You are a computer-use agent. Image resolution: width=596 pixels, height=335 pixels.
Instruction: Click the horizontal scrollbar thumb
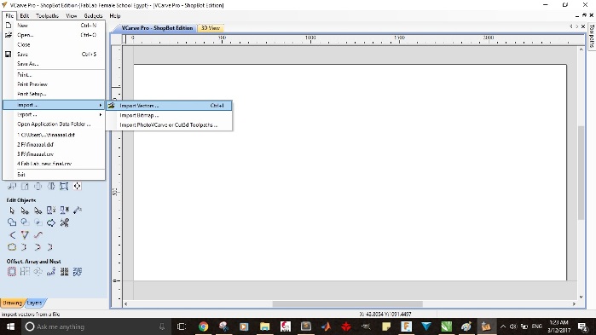click(x=347, y=303)
